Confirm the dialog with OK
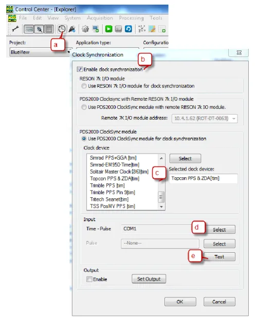Viewport: 258px width, 318px height. (180, 302)
